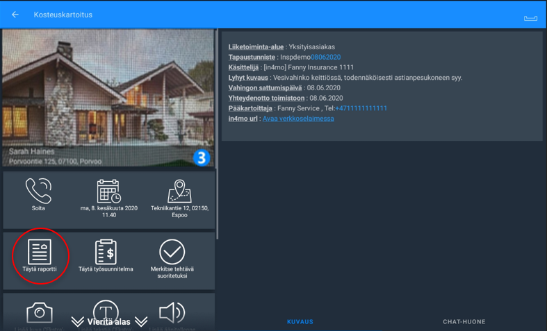This screenshot has width=547, height=331.
Task: Open the calendar appointment icon
Action: [108, 192]
